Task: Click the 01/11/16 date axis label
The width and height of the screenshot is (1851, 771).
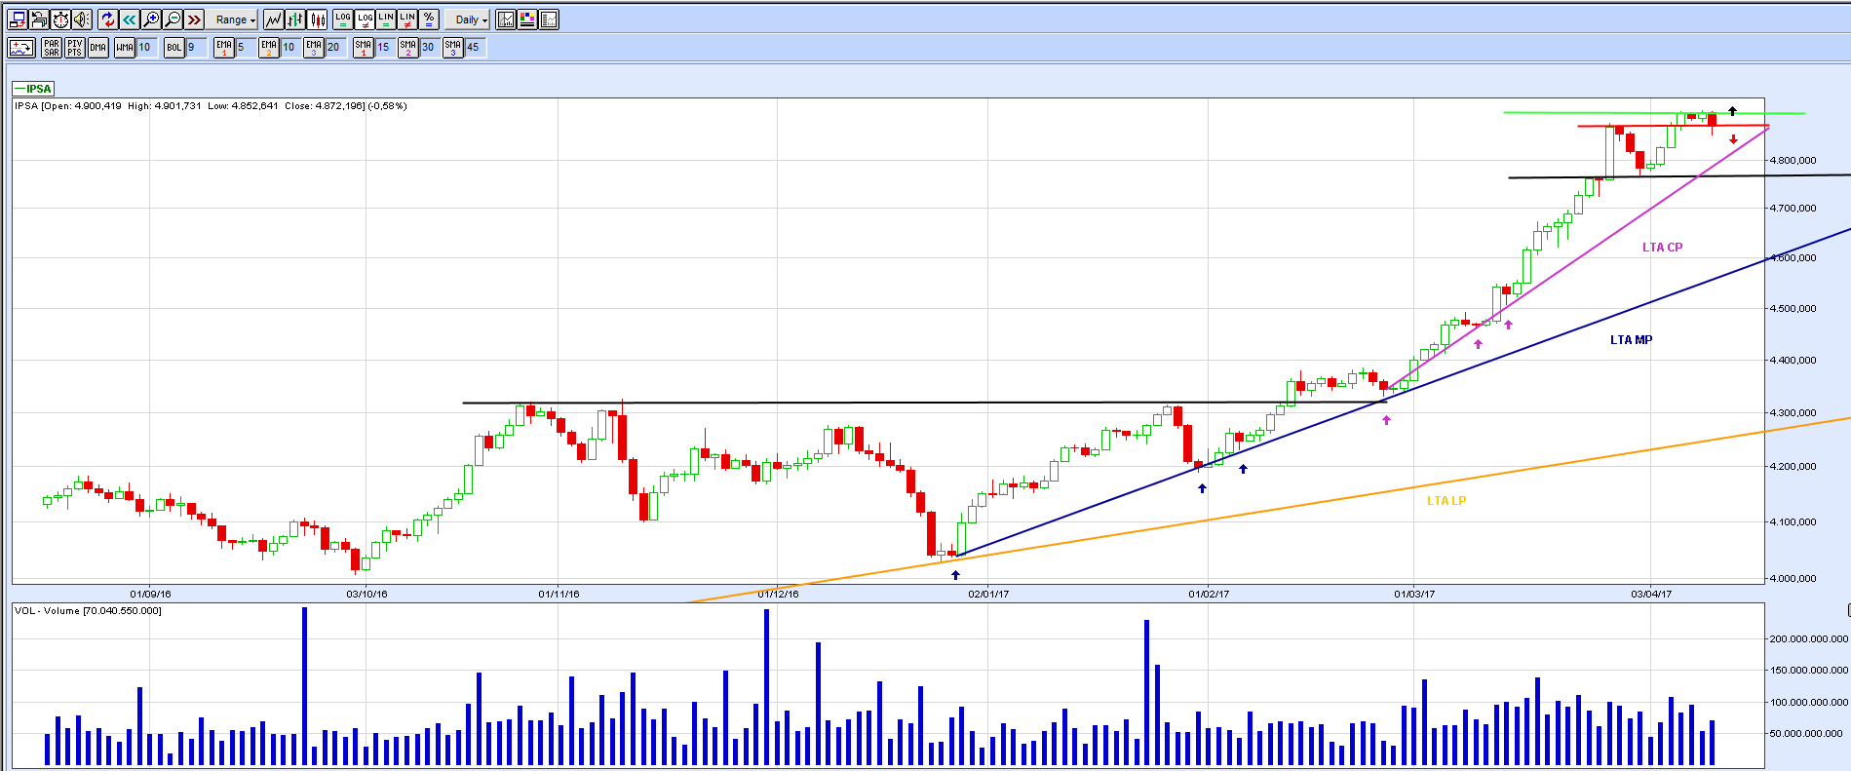Action: tap(559, 594)
